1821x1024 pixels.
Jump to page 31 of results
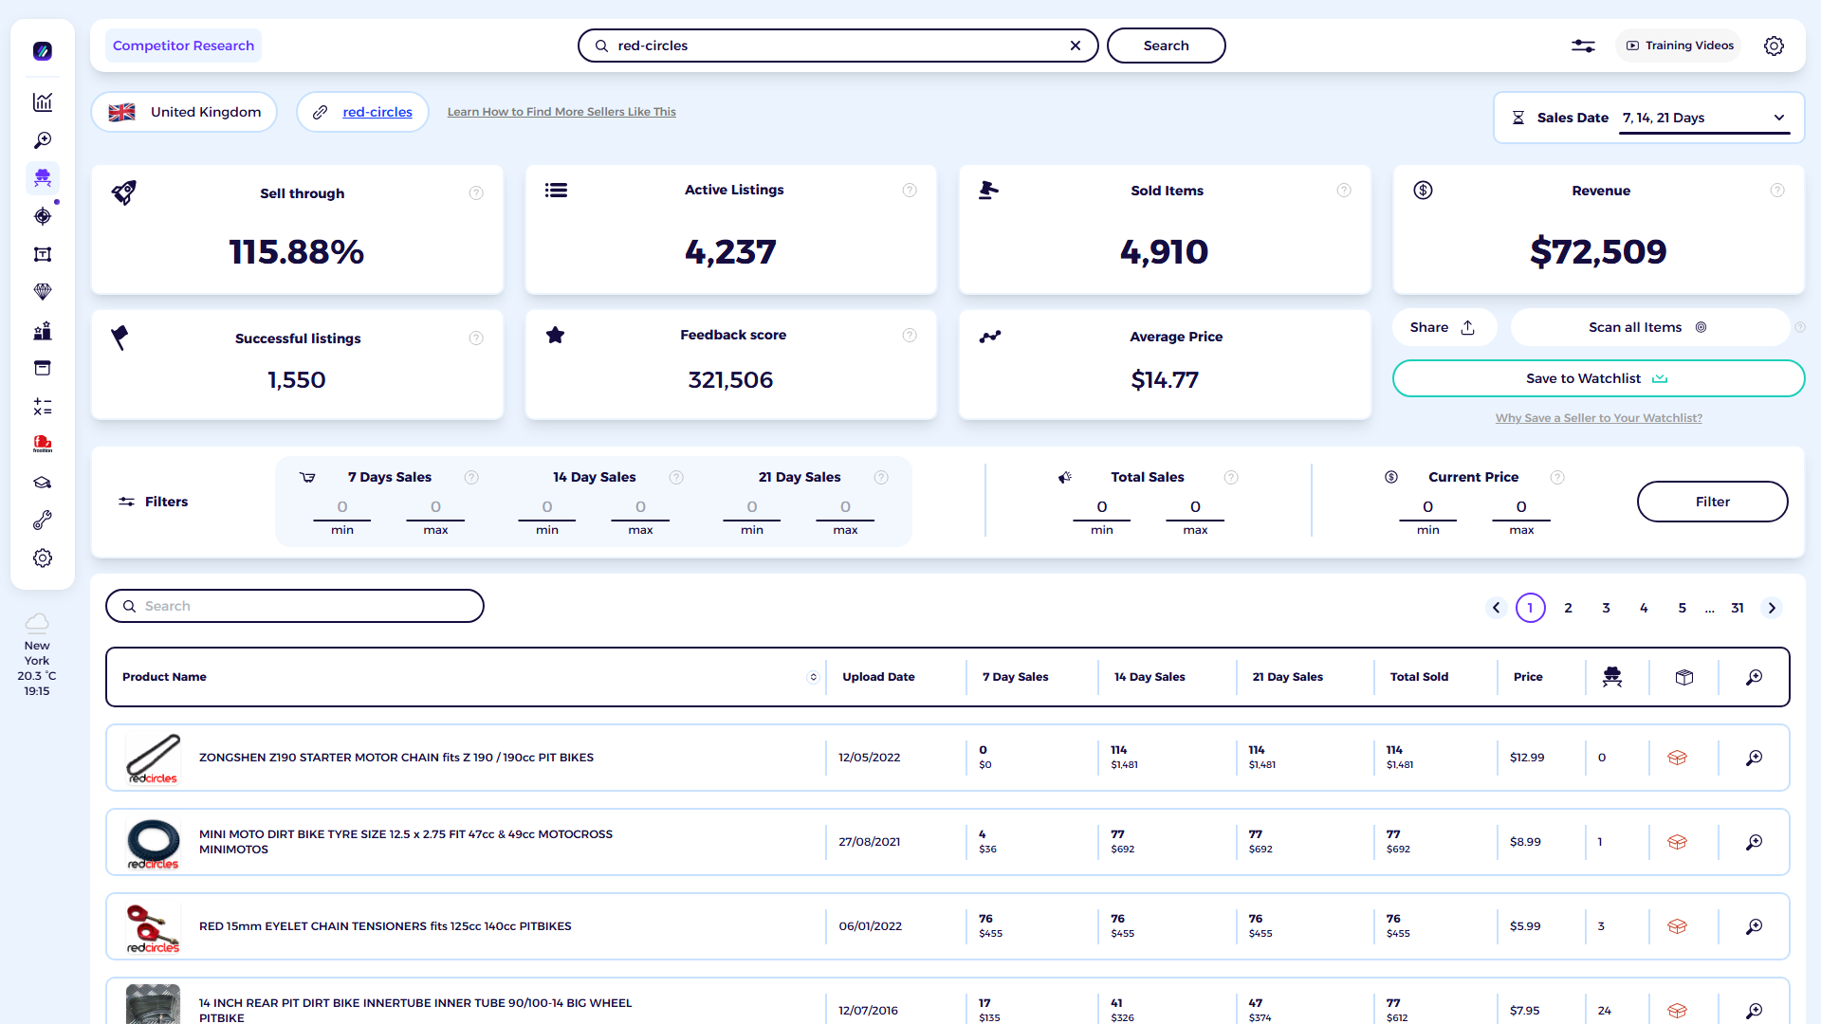pos(1738,608)
